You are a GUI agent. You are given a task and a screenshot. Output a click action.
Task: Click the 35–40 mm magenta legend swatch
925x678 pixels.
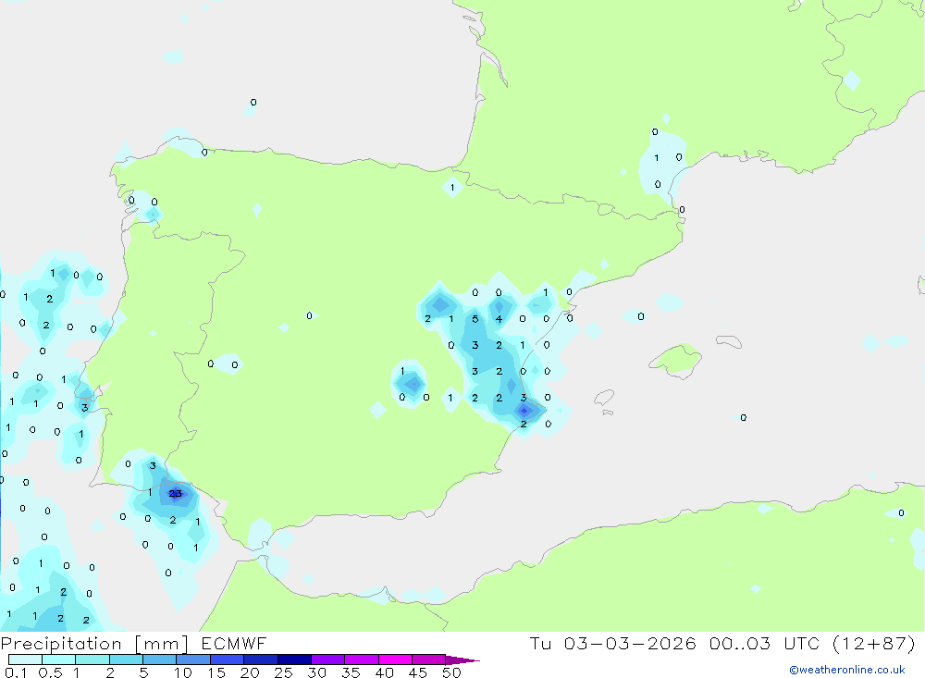tap(361, 660)
